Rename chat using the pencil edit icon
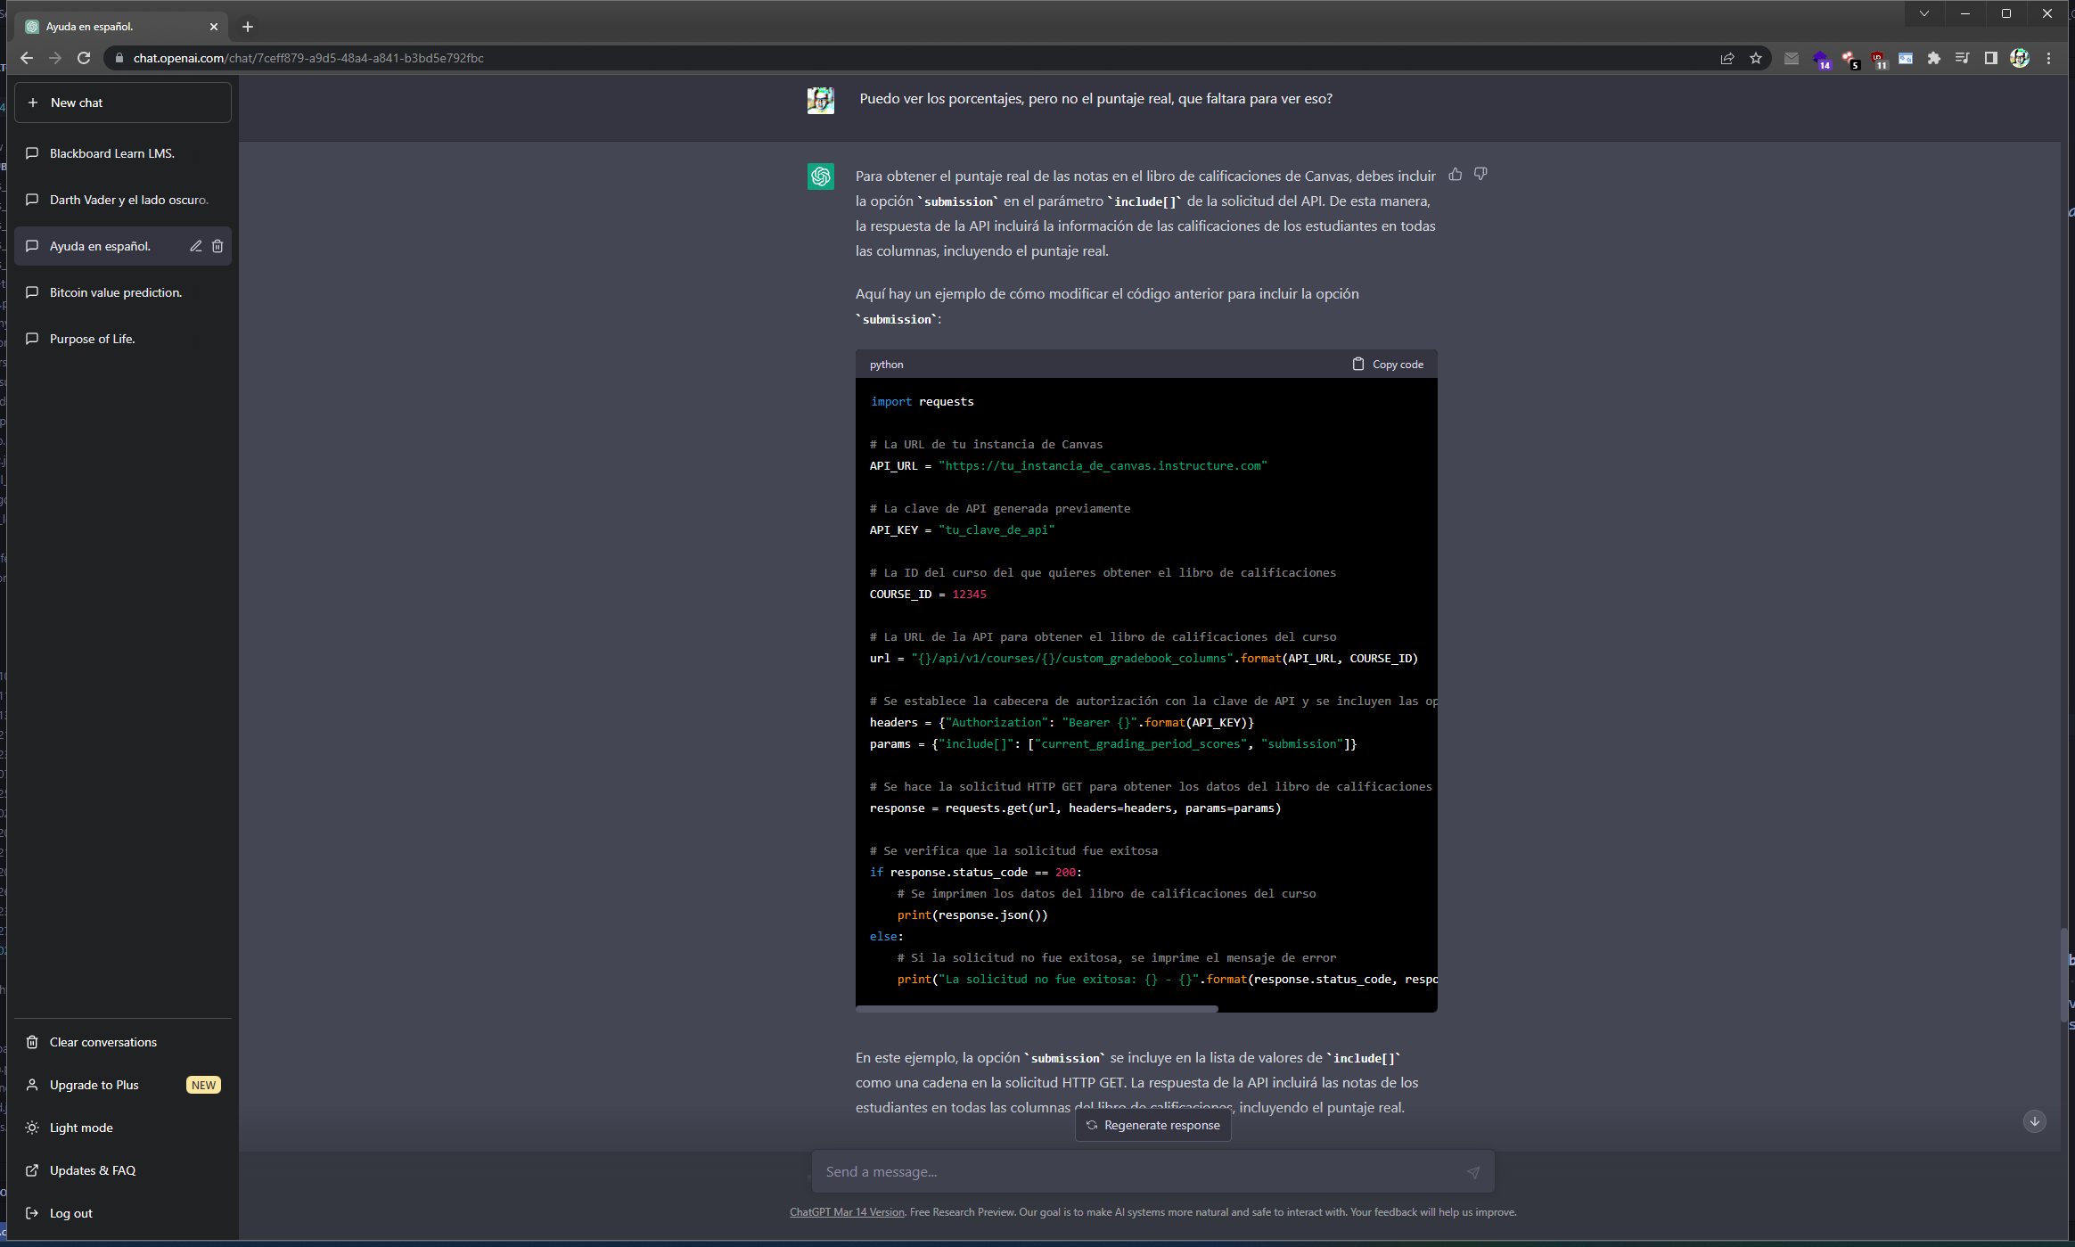 195,246
